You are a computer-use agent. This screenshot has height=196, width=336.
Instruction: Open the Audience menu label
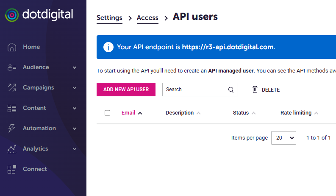point(36,67)
